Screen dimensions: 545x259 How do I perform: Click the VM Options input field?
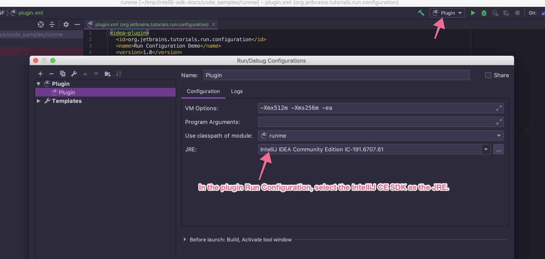point(376,108)
